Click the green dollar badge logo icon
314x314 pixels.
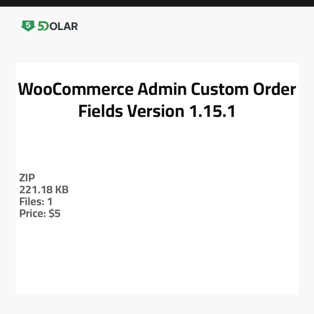28,26
